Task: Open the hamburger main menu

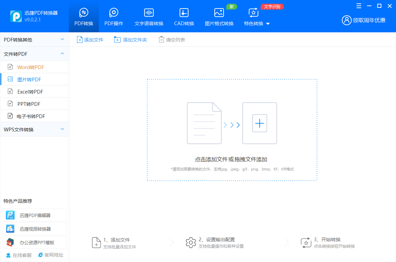Action: (359, 6)
